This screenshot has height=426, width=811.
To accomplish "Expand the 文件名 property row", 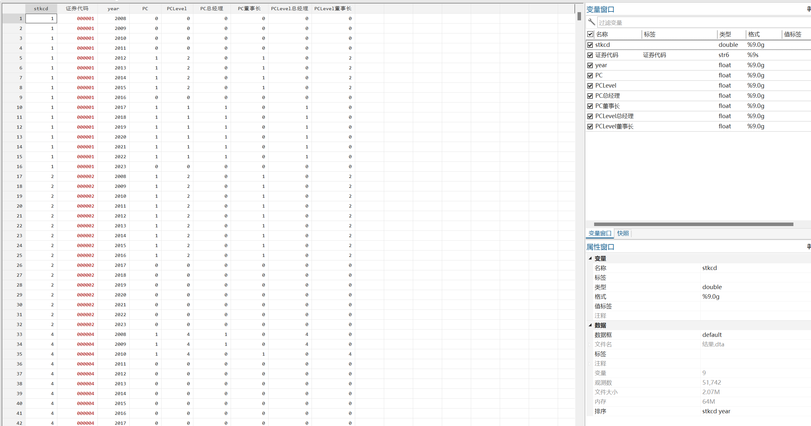I will (x=590, y=344).
